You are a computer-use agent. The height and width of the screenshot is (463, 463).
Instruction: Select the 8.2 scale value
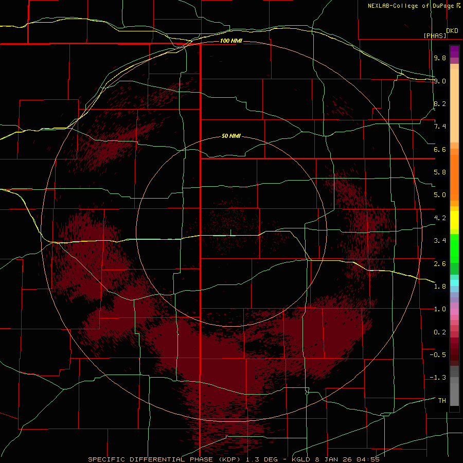point(440,103)
